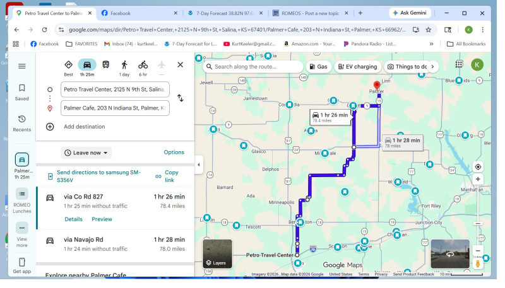The height and width of the screenshot is (288, 505).
Task: Open the Google Maps hamburger menu
Action: (22, 66)
